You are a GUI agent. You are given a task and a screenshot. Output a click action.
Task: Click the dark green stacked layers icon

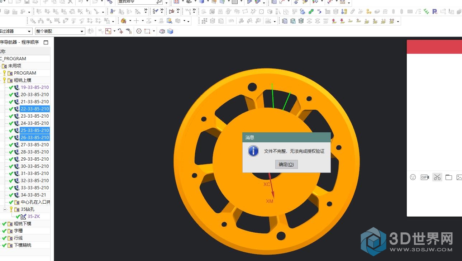tap(301, 21)
